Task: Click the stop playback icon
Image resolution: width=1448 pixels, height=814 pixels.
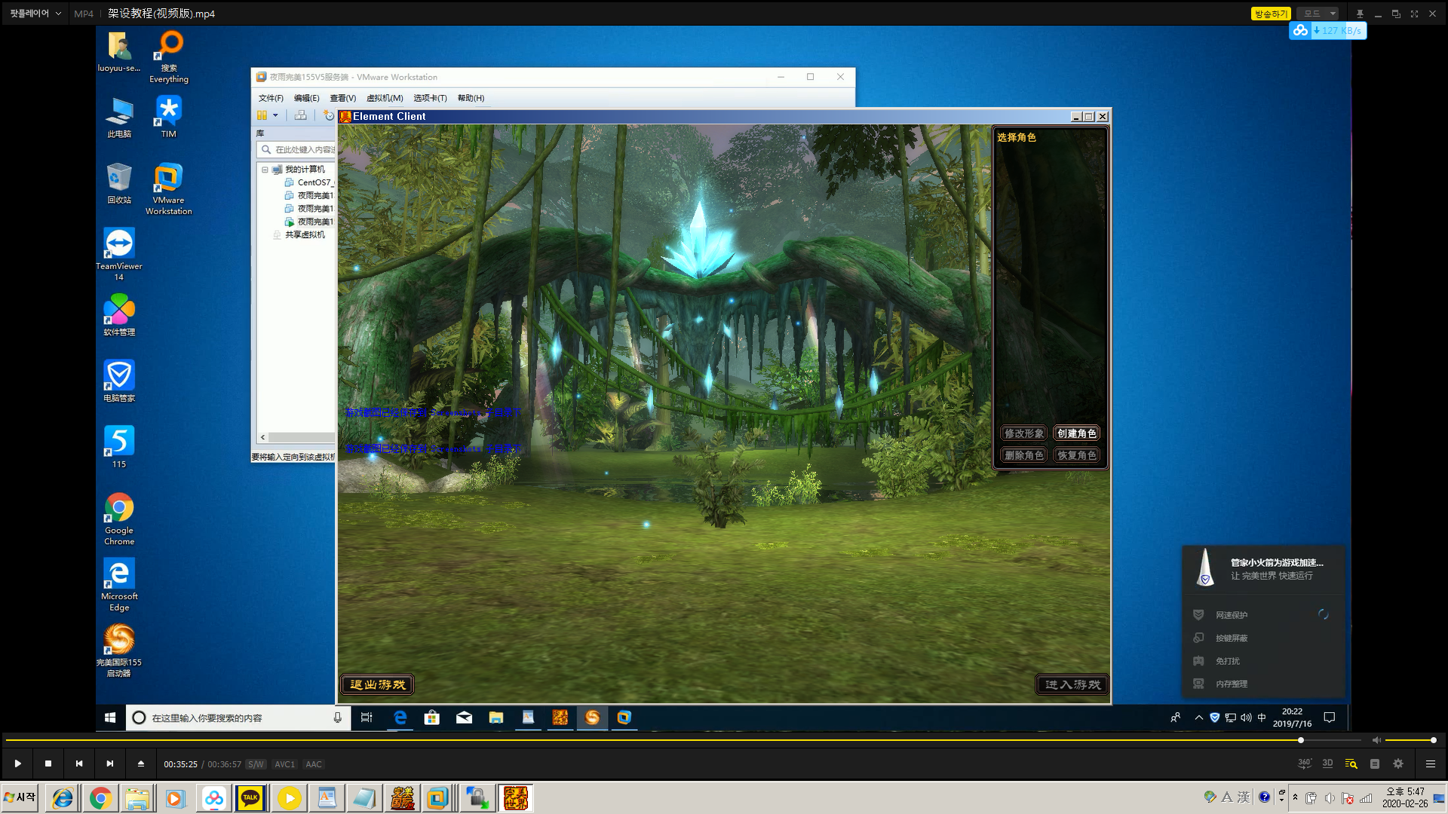Action: (x=48, y=764)
